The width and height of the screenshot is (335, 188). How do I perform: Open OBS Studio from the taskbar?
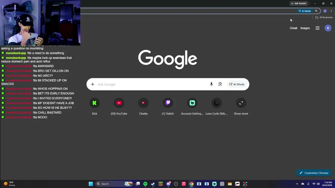[176, 184]
